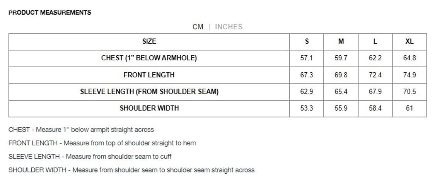
Task: Click the M size column header
Action: tap(341, 41)
